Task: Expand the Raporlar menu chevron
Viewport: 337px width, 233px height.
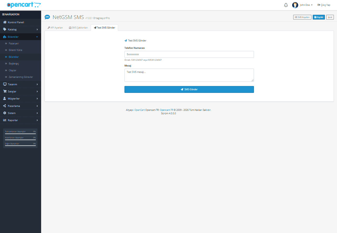Action: coord(37,120)
